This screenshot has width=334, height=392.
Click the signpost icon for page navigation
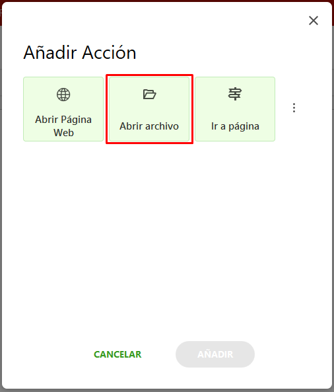point(235,94)
